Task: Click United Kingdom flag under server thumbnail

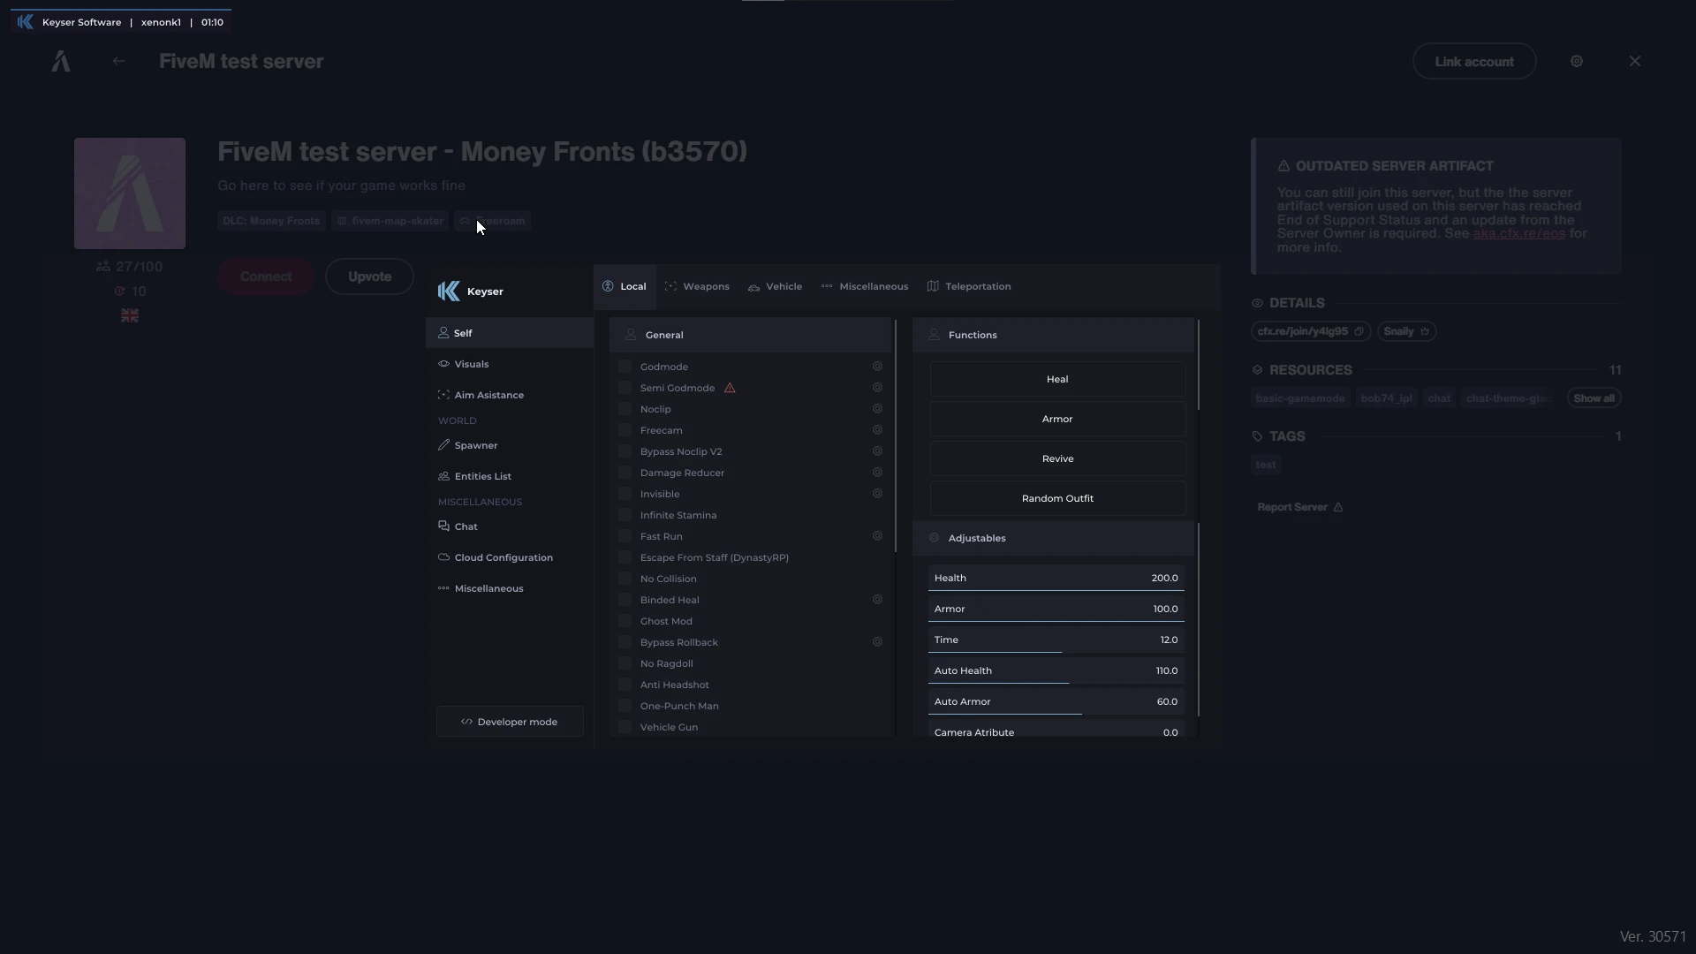Action: coord(130,316)
